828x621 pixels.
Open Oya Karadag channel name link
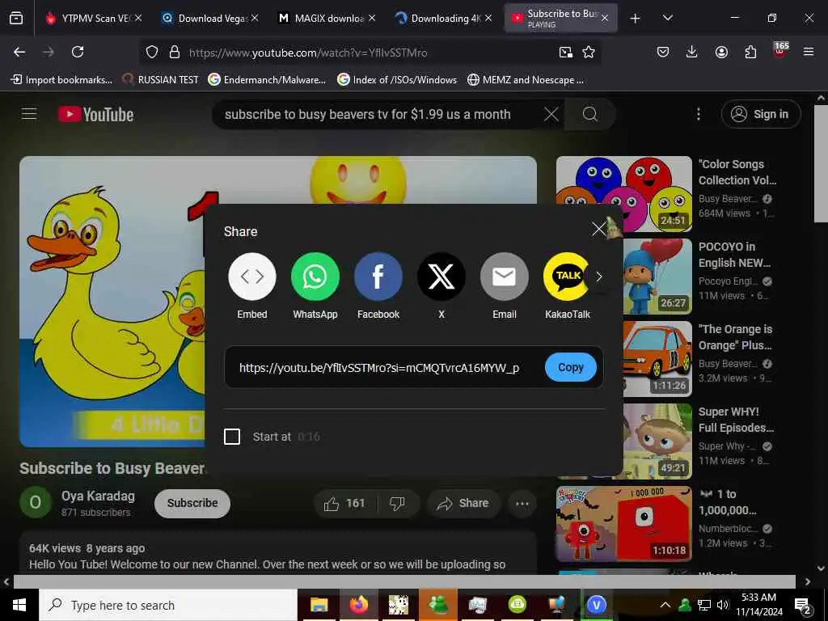click(x=98, y=496)
